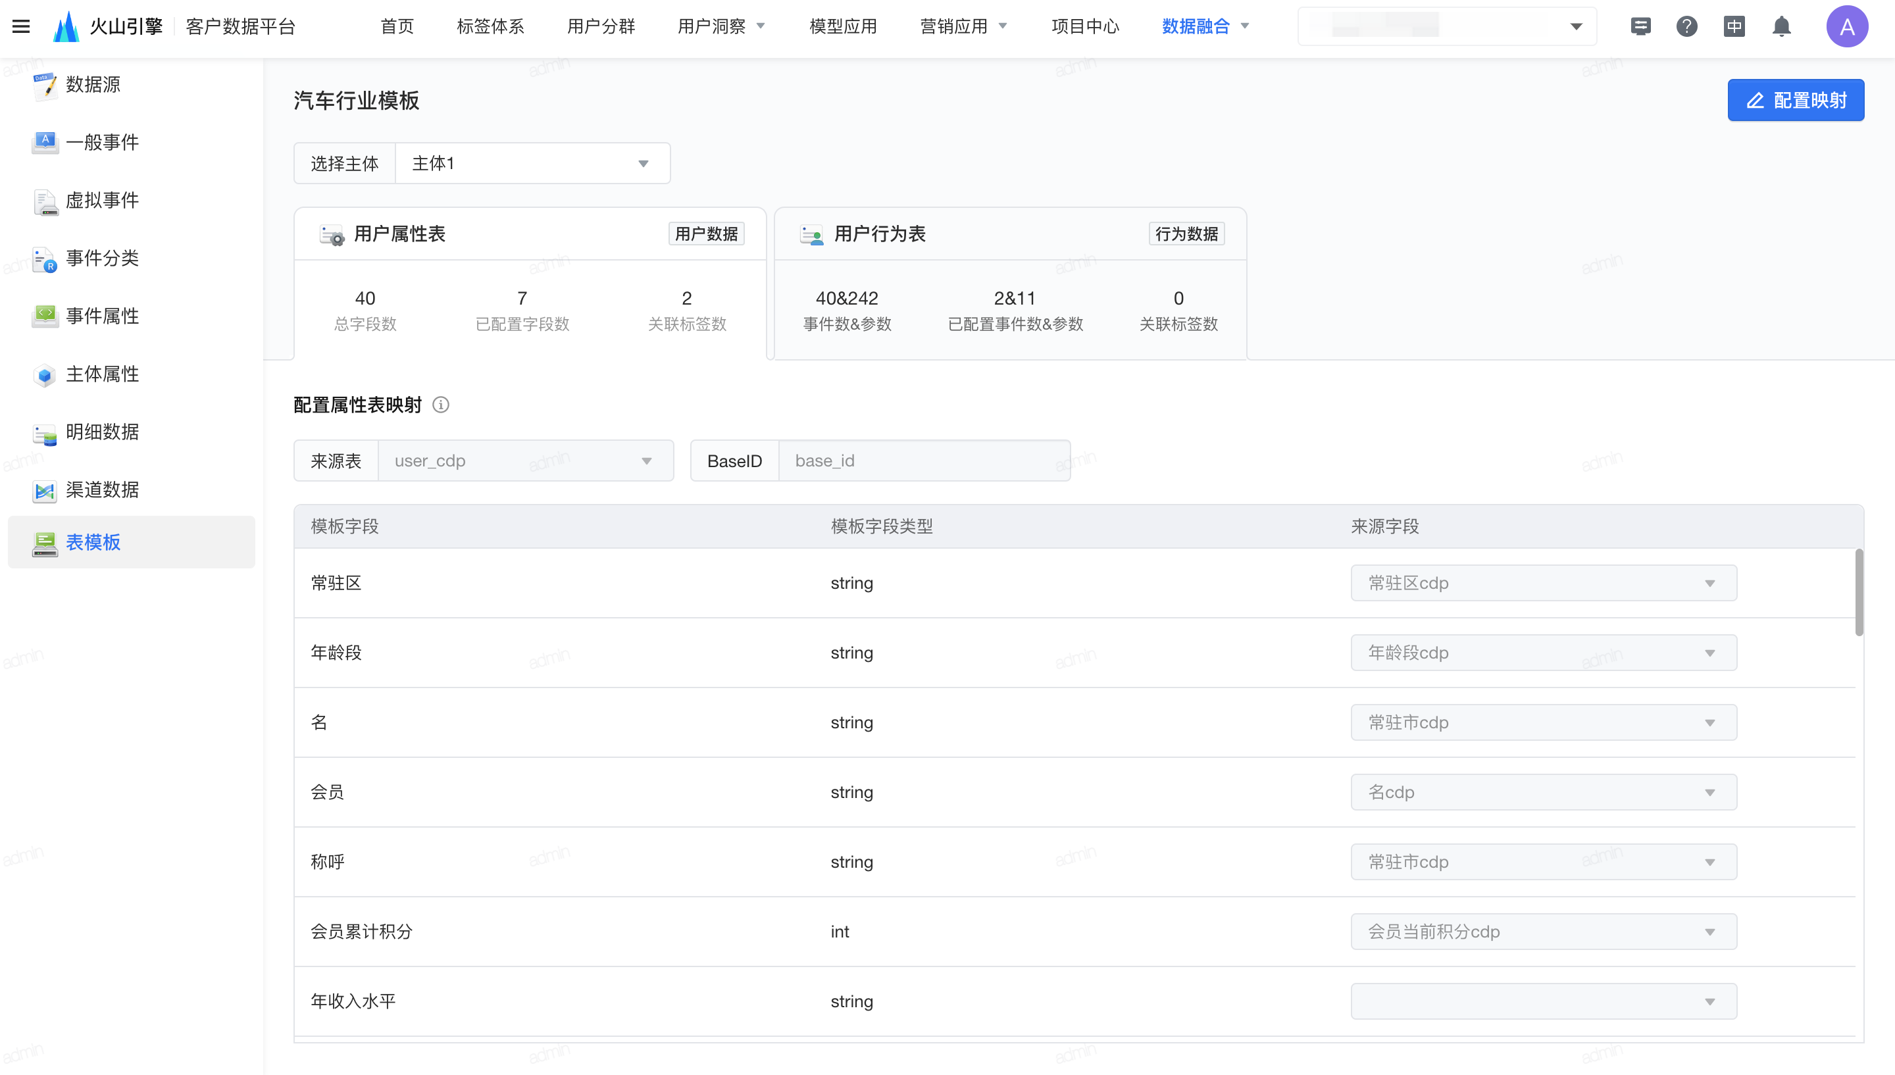Open source field dropdown for 称呼
Image resolution: width=1895 pixels, height=1075 pixels.
[1544, 862]
